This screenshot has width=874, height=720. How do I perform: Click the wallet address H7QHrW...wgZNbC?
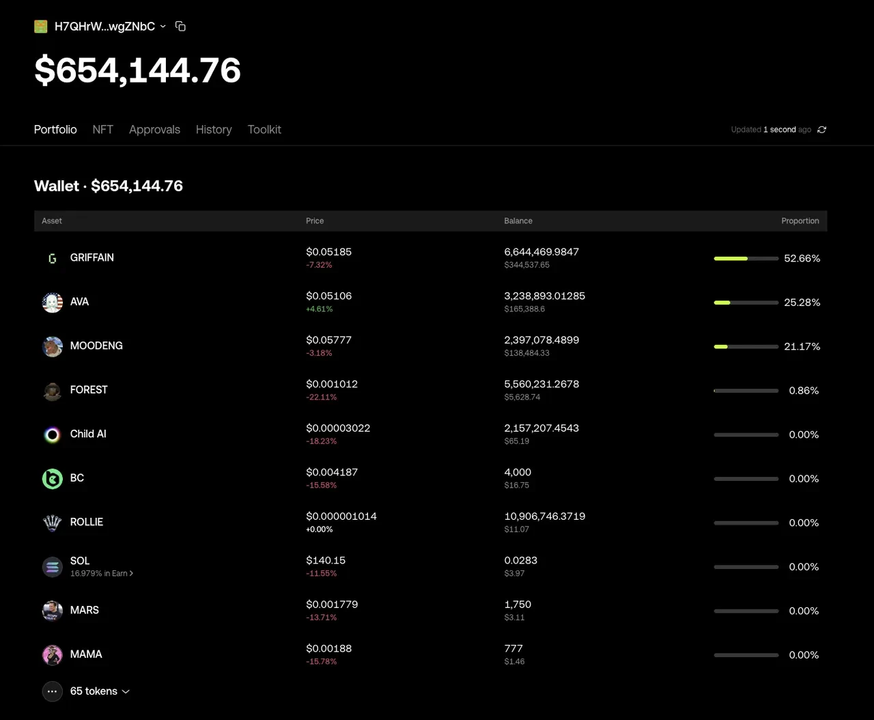click(x=104, y=27)
